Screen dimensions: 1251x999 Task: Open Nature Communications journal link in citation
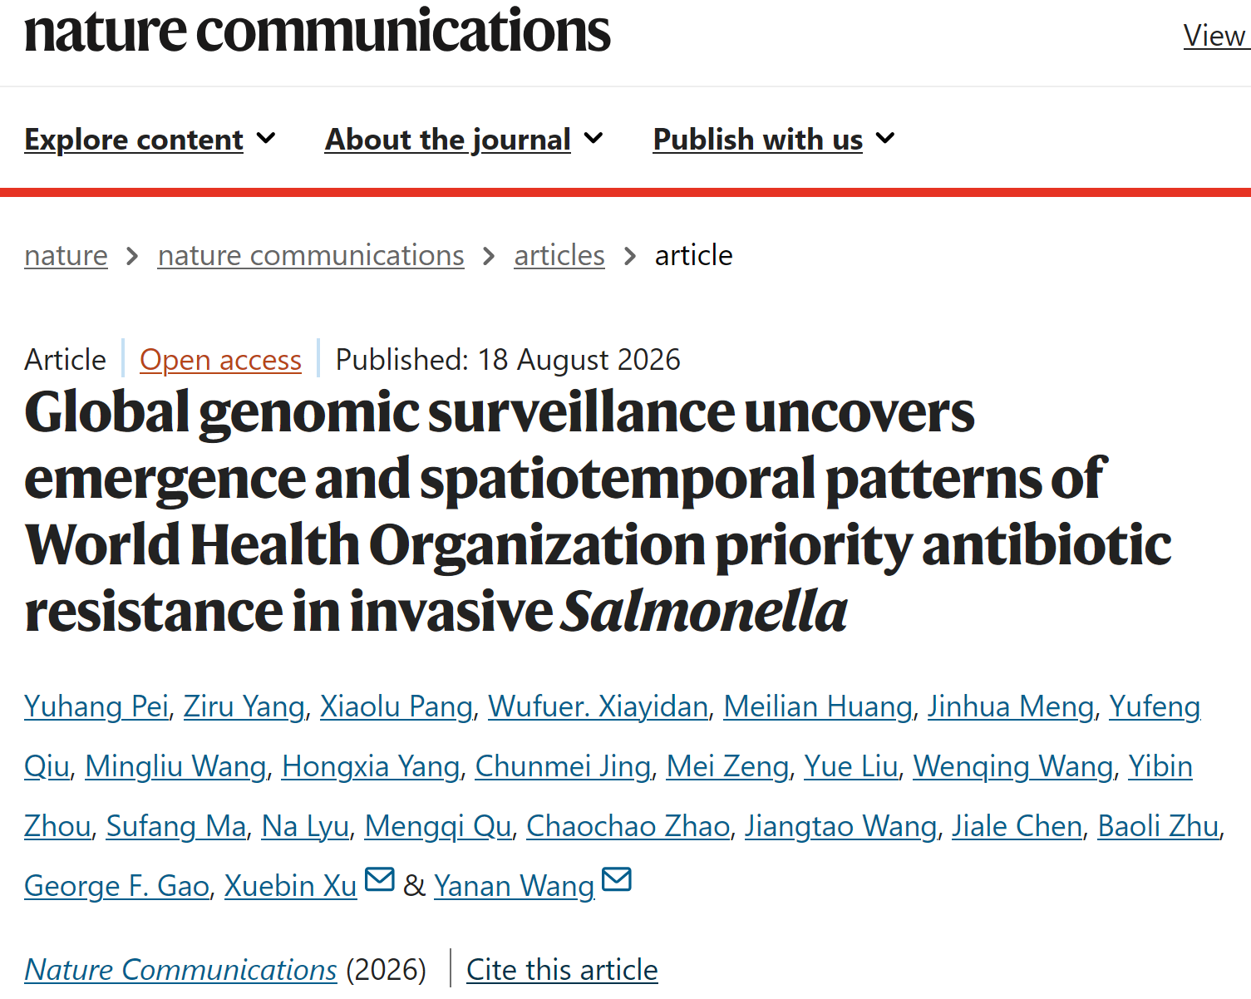tap(180, 970)
